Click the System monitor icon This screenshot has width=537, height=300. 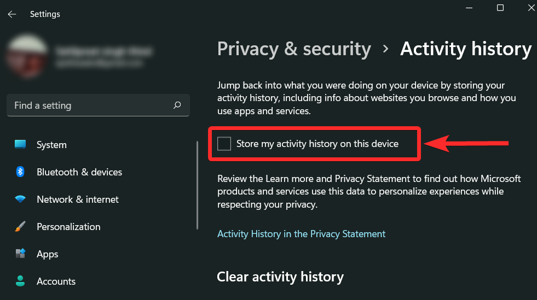20,145
